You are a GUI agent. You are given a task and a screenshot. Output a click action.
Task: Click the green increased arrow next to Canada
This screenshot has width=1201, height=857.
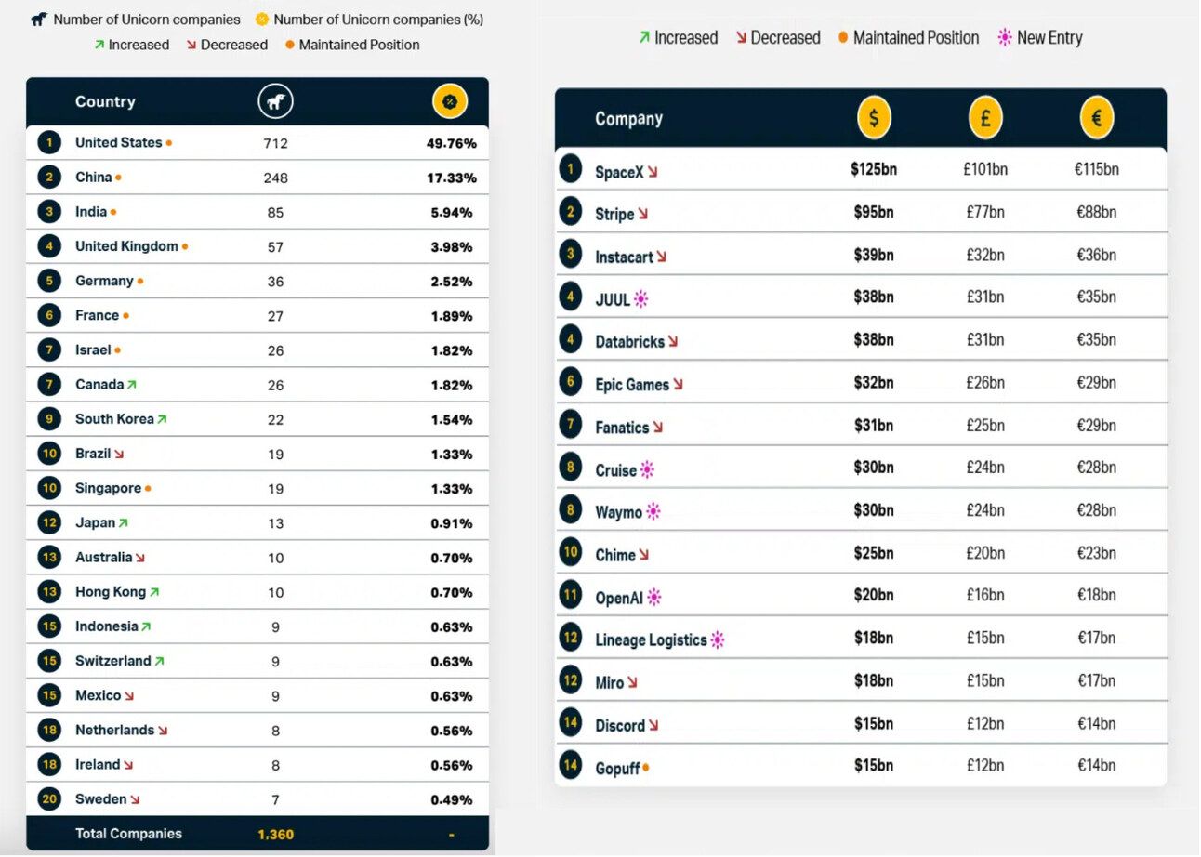click(132, 385)
